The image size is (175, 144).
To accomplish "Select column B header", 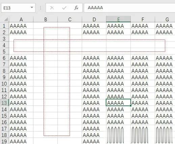I will pyautogui.click(x=46, y=19).
